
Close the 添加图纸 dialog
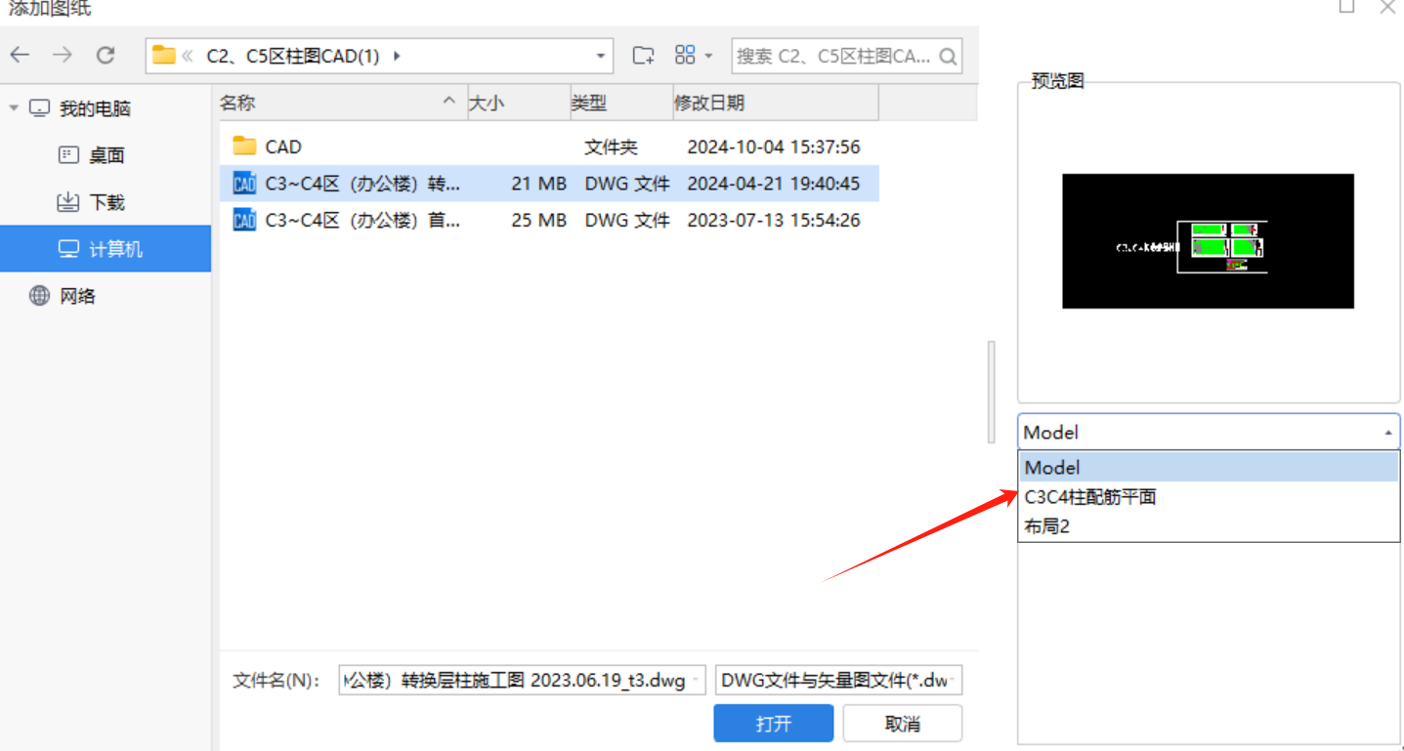pyautogui.click(x=1386, y=6)
